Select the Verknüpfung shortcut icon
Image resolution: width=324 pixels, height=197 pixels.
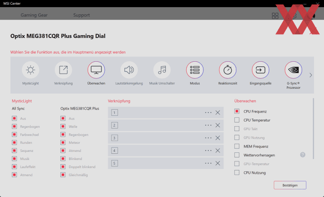point(63,70)
